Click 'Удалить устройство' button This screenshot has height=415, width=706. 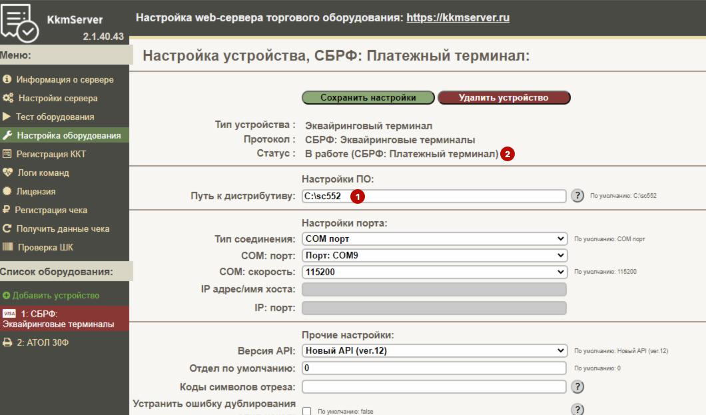[504, 97]
